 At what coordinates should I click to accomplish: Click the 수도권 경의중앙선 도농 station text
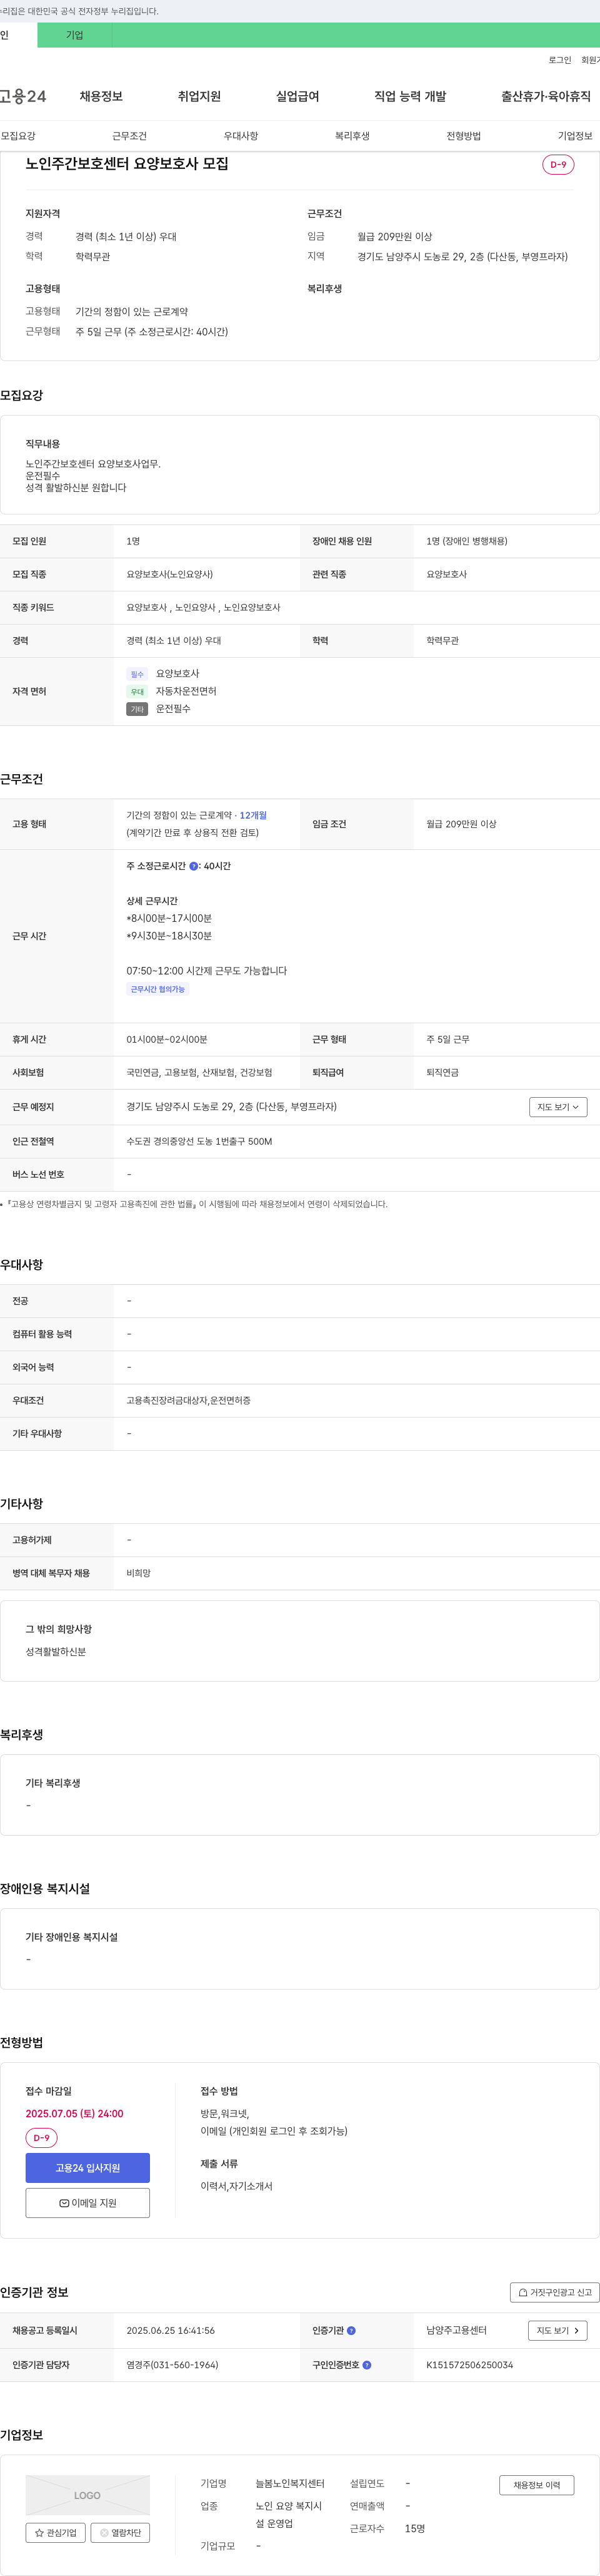199,1141
